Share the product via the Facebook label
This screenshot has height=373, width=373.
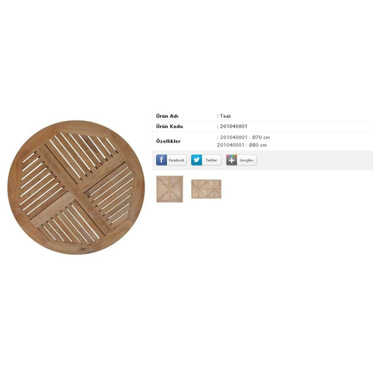point(177,160)
